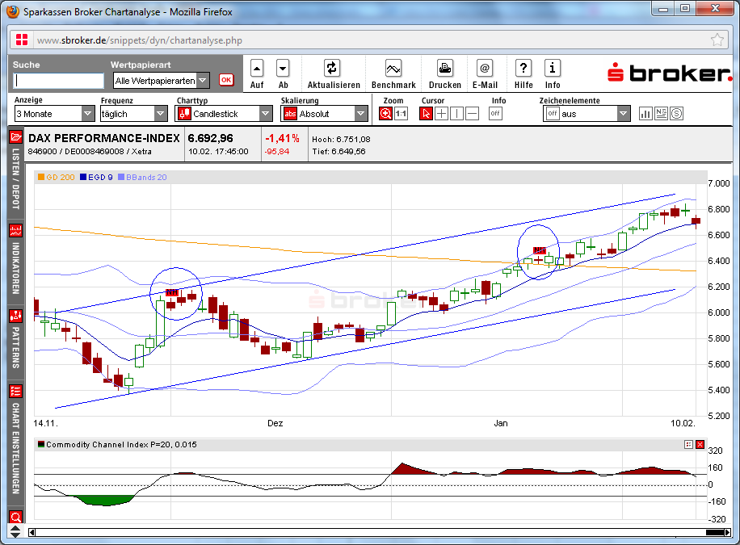This screenshot has height=545, width=740.
Task: Click the Tief: 6.649,56 value
Action: (x=338, y=152)
